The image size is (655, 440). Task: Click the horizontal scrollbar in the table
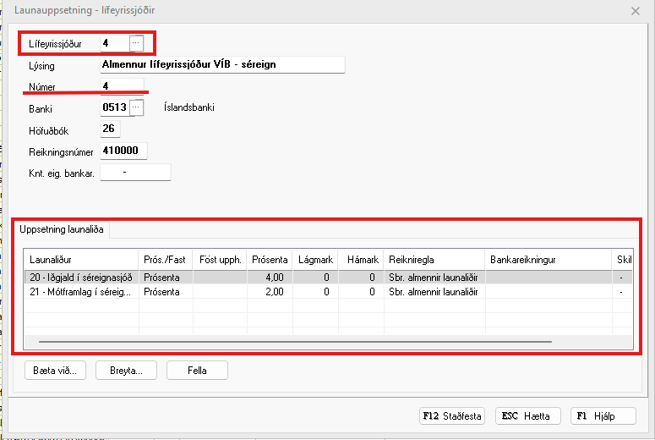(x=296, y=342)
